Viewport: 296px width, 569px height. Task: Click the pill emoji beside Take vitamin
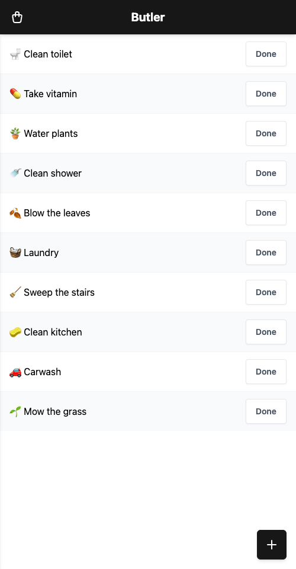15,94
